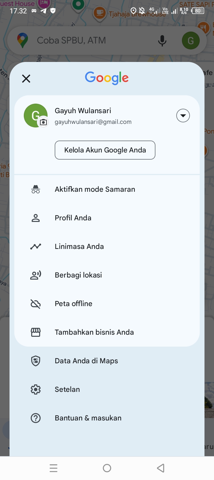
Task: Tap the incognito hat-and-glasses icon
Action: click(36, 189)
